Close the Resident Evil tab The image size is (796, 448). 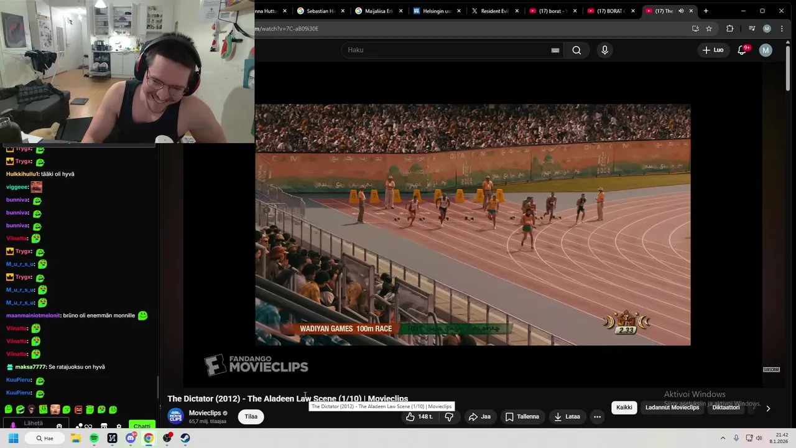coord(517,11)
